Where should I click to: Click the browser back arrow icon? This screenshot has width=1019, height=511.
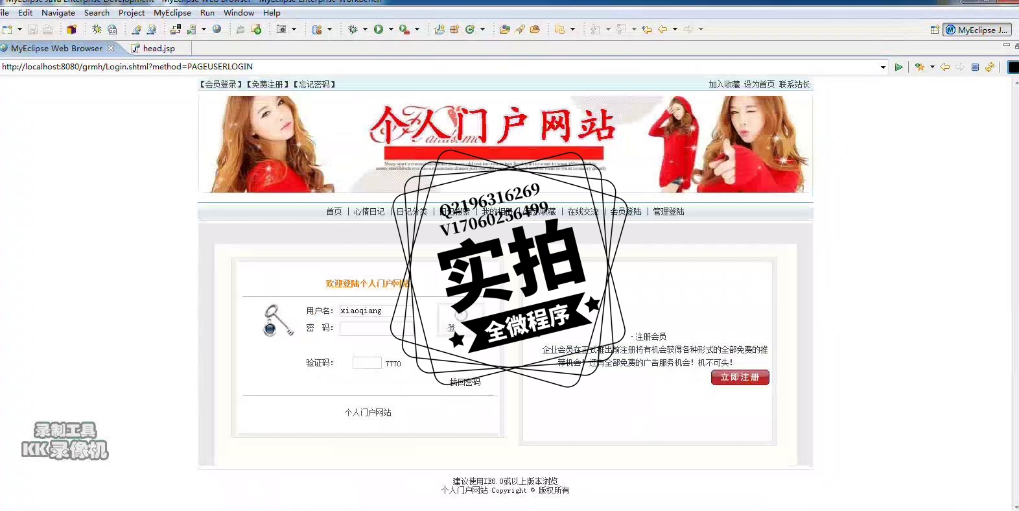[x=945, y=67]
